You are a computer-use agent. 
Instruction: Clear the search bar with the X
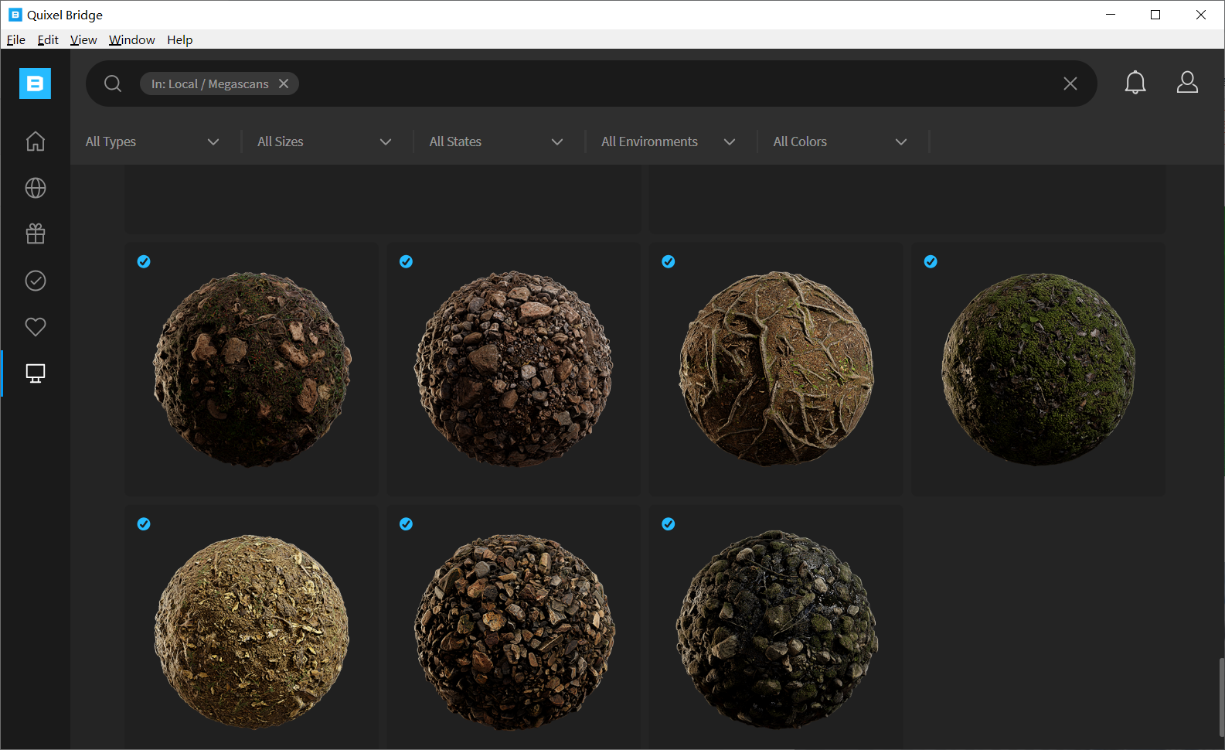[x=1070, y=84]
